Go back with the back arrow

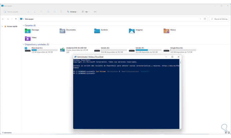point(3,19)
